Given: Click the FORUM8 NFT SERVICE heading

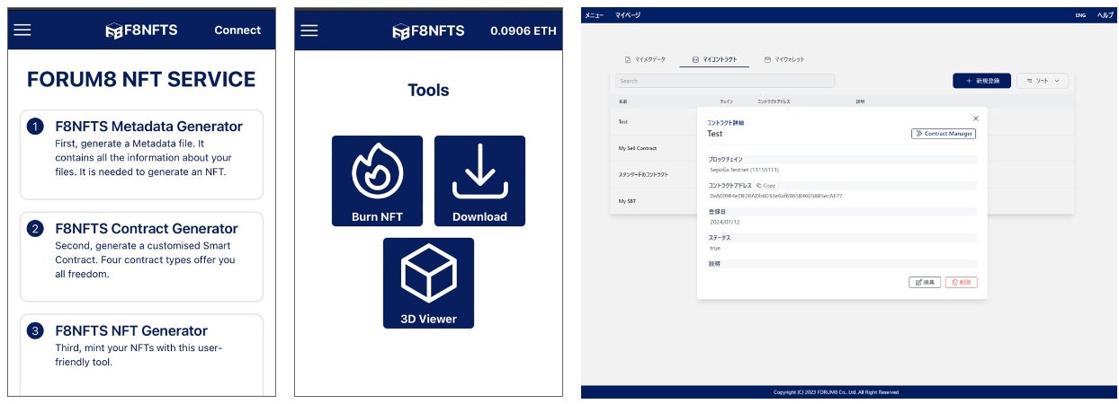Looking at the screenshot, I should [141, 79].
